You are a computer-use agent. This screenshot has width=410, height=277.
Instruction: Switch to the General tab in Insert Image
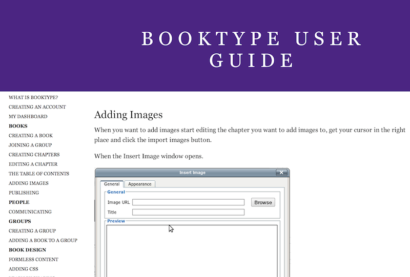[112, 184]
